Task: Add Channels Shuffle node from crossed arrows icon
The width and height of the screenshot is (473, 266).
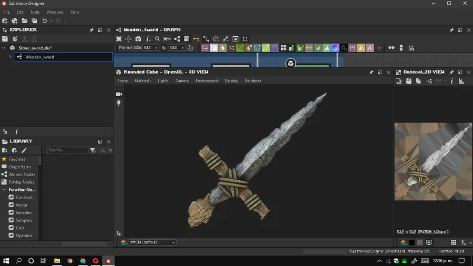Action: click(231, 48)
